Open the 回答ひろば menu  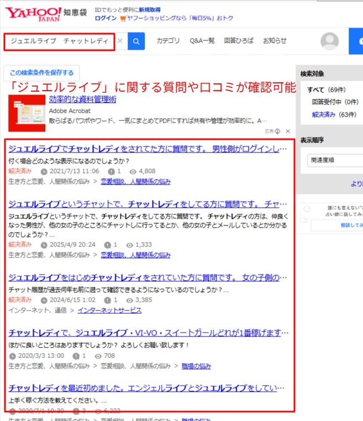[x=239, y=41]
